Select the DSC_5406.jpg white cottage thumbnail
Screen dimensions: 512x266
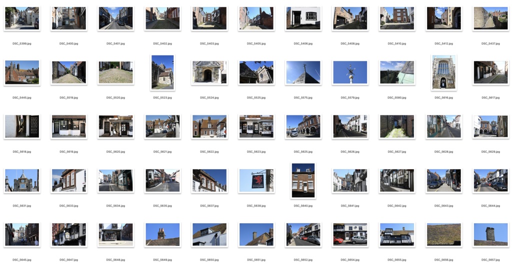pos(303,18)
